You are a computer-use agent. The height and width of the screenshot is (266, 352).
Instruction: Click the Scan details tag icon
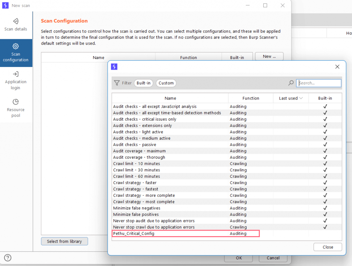point(16,21)
